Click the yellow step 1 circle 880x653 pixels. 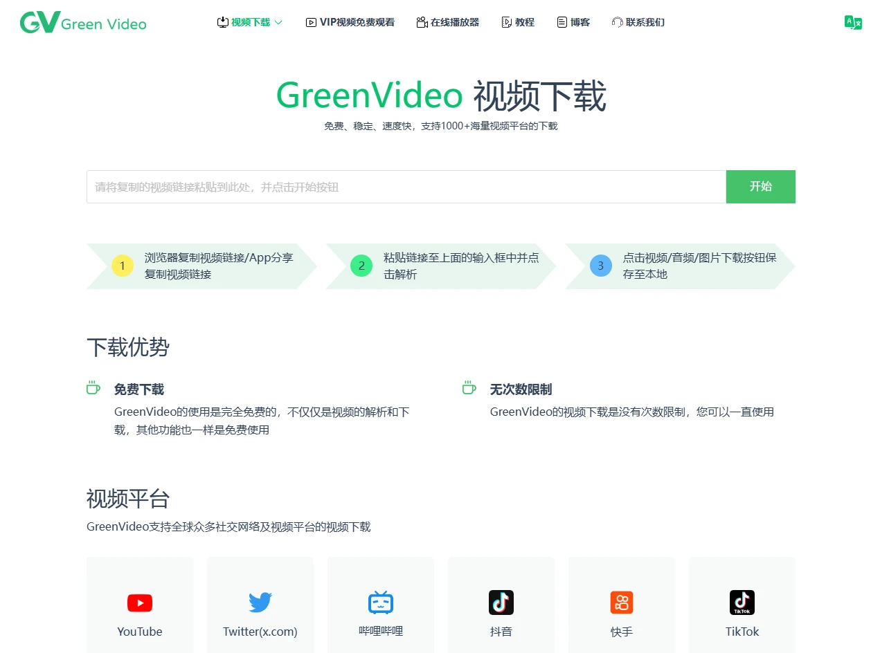pyautogui.click(x=123, y=266)
